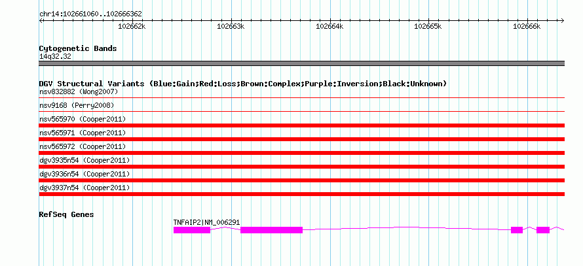Open variant nsv9168 (Perry2008) label
Screen dimensions: 583x266
pos(77,106)
